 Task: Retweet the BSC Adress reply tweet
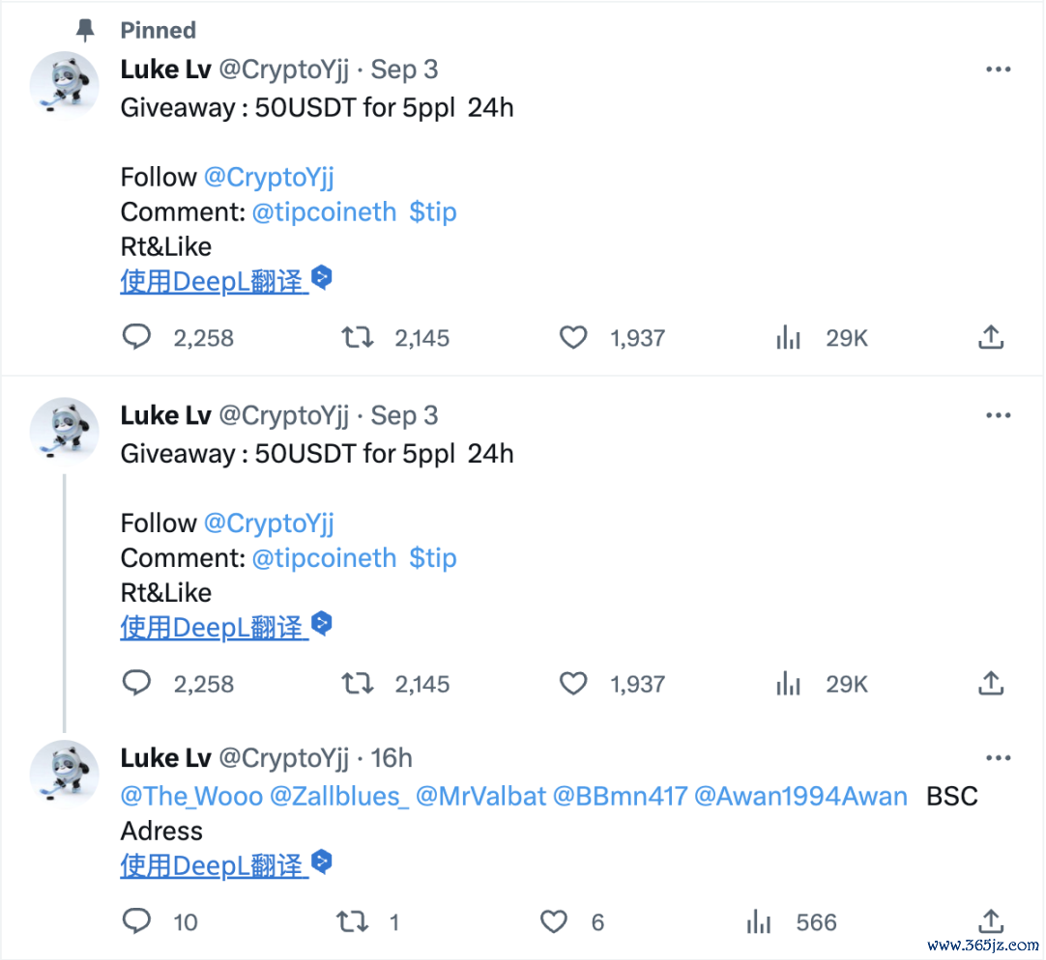coord(352,921)
